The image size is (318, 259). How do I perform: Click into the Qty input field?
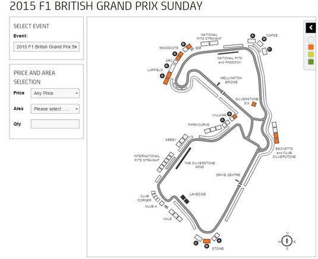55,124
